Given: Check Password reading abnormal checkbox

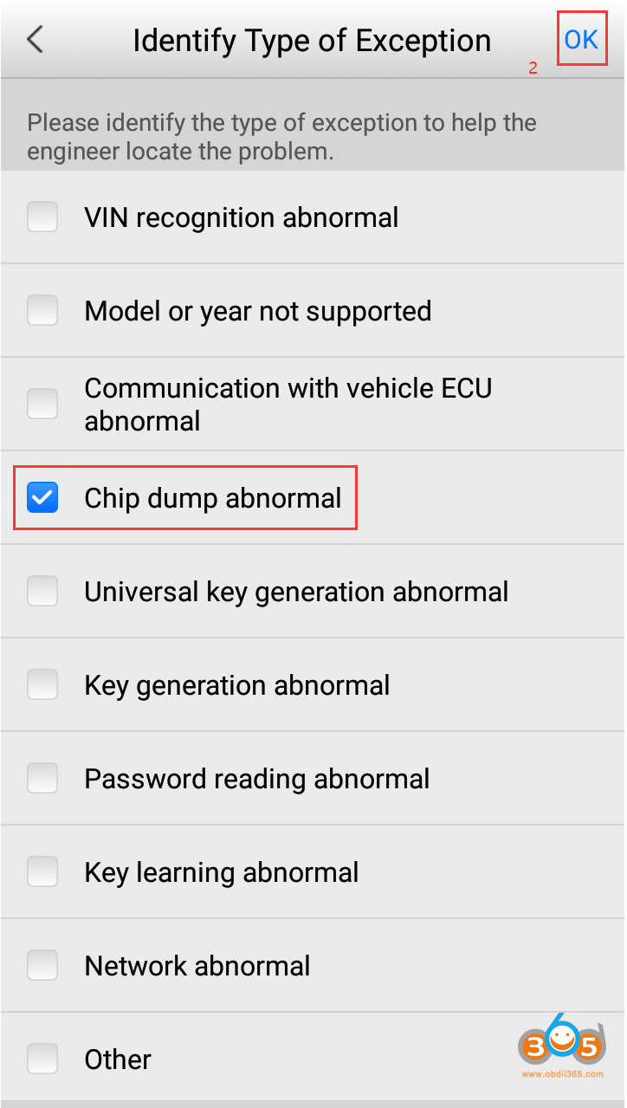Looking at the screenshot, I should pos(42,779).
